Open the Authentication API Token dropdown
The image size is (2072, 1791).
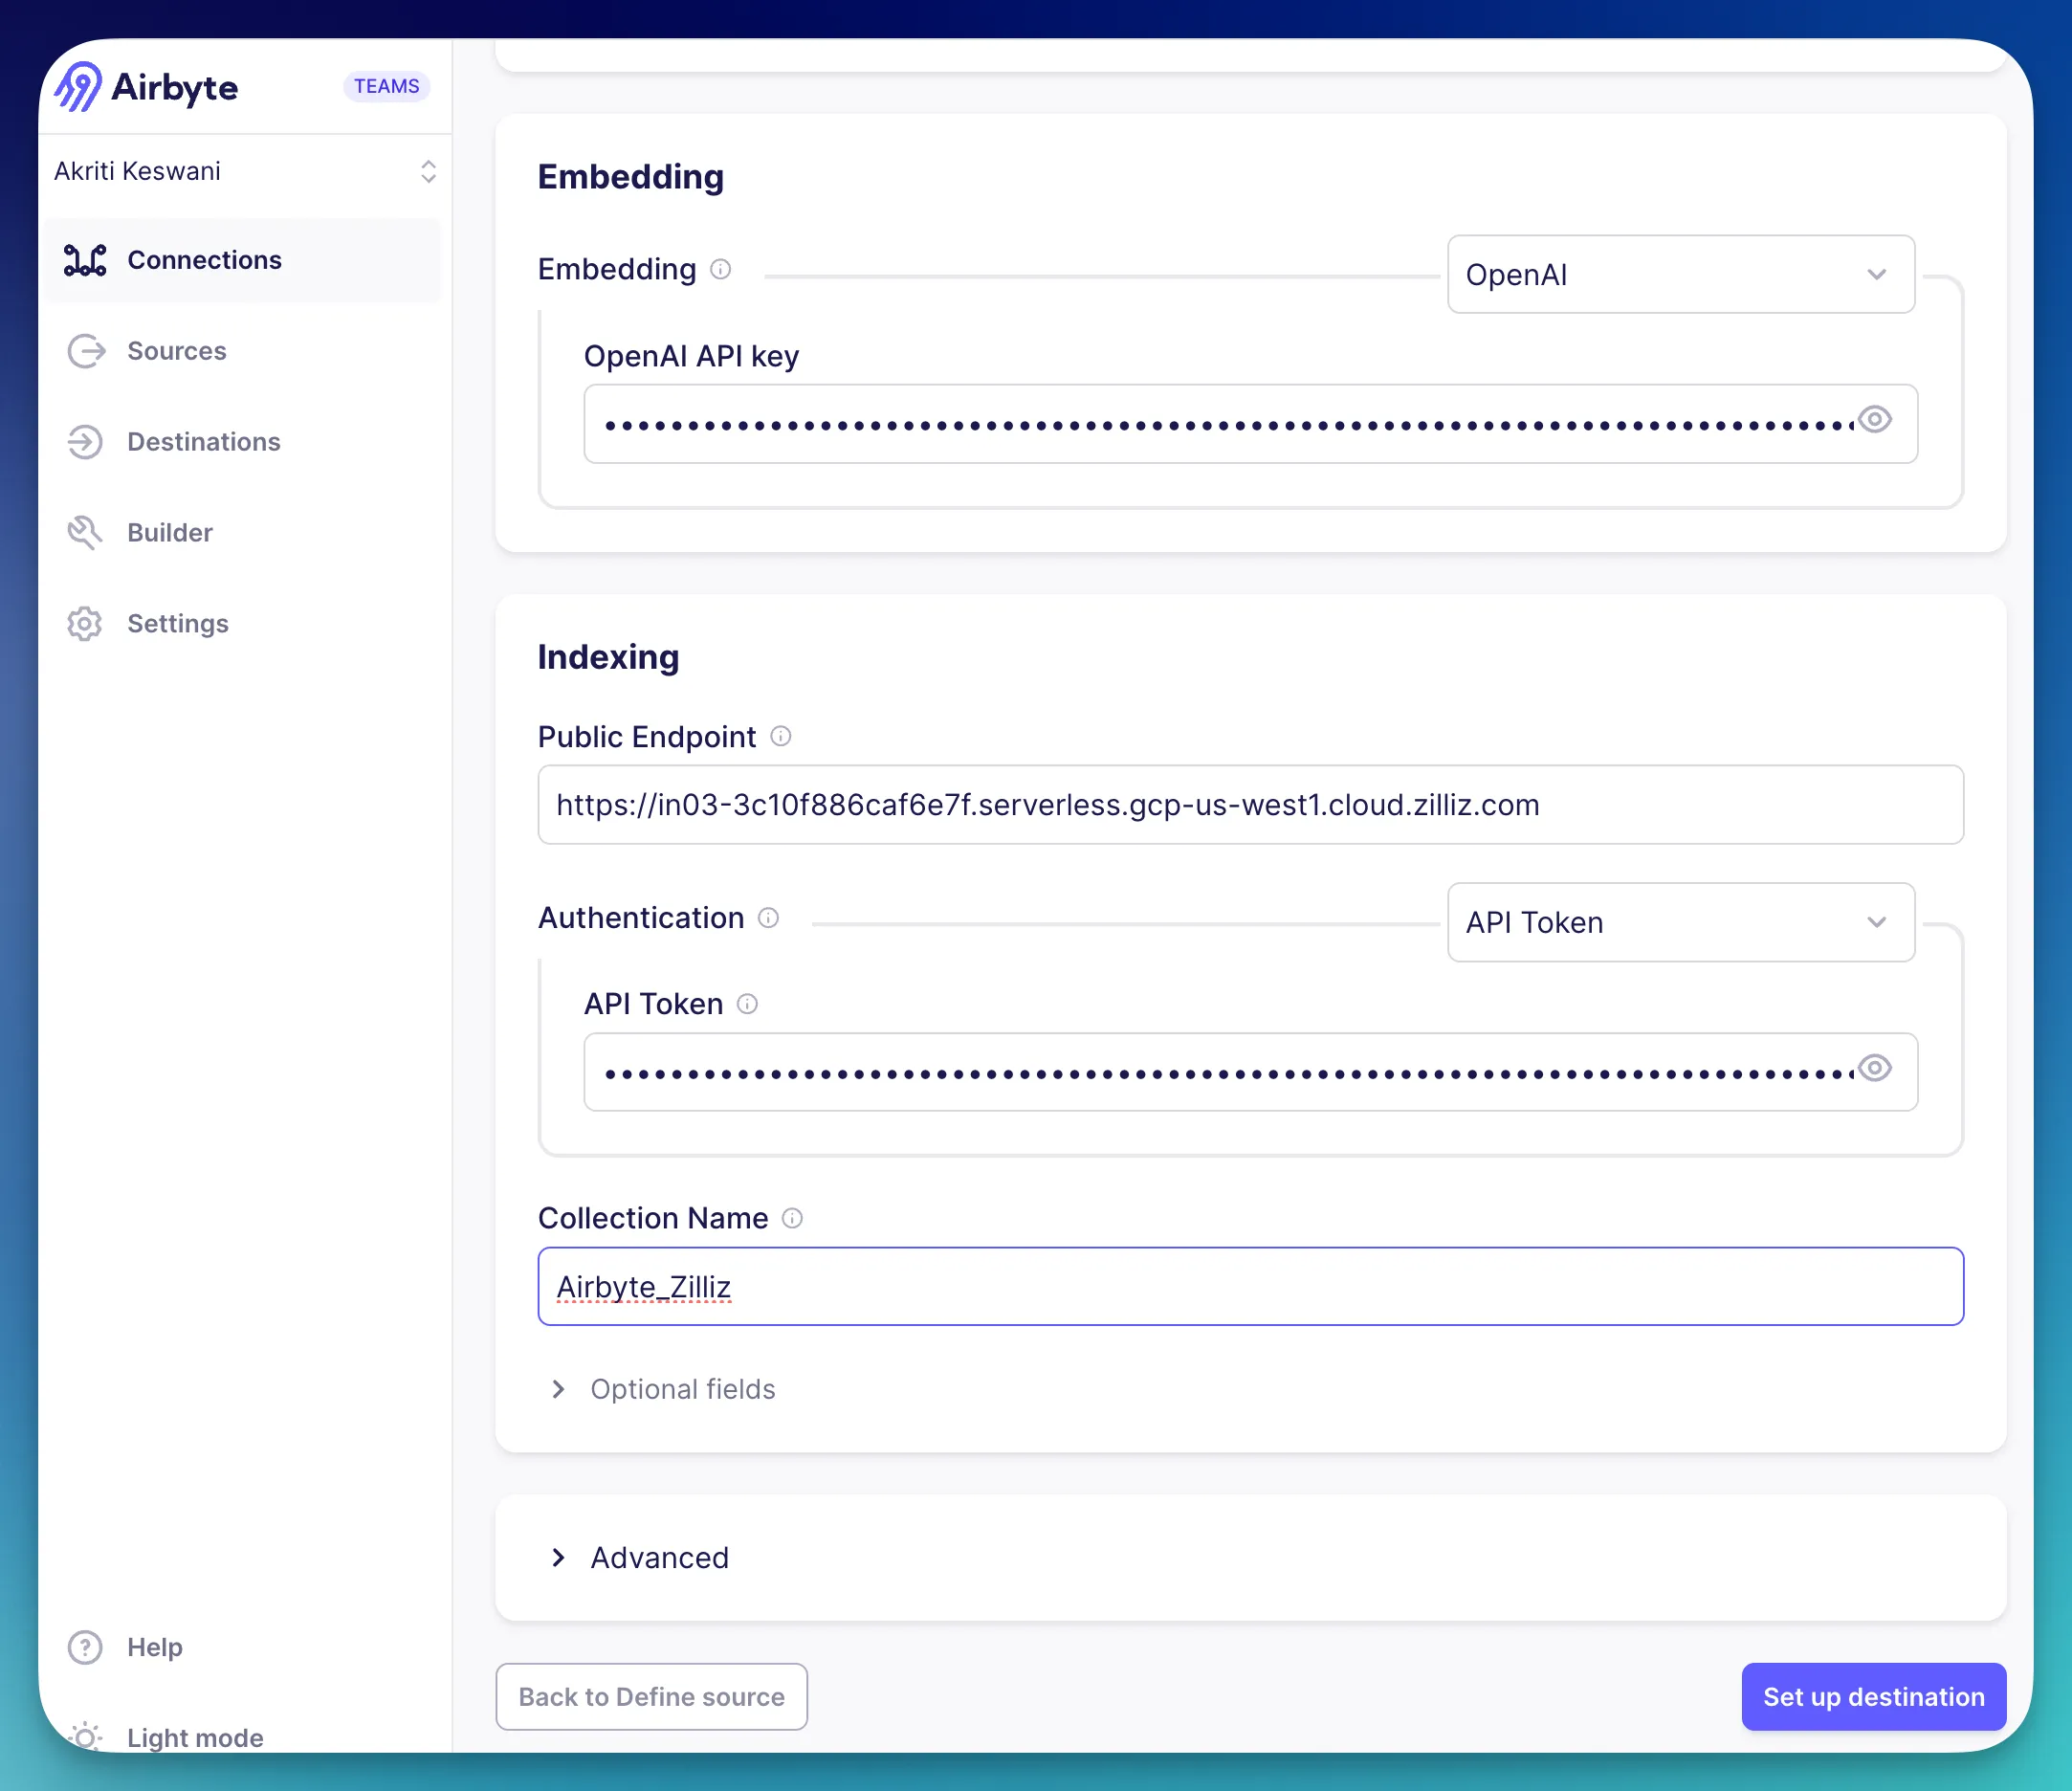[1680, 922]
